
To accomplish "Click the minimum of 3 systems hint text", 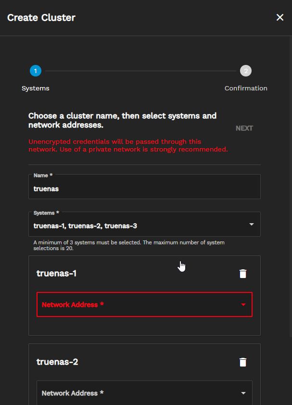I will [129, 245].
